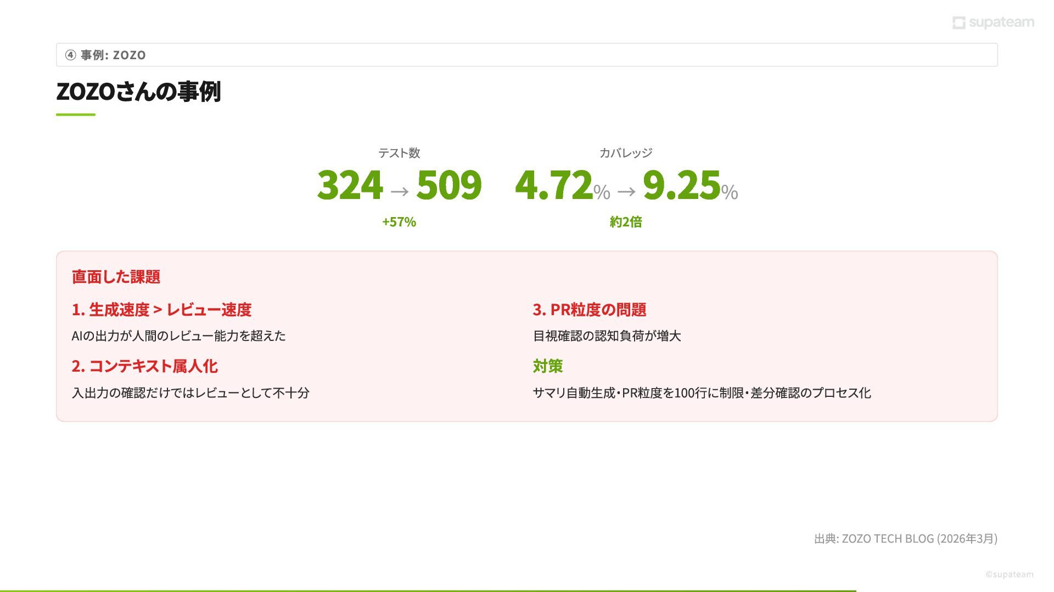Click the supateam logo icon

[x=958, y=22]
